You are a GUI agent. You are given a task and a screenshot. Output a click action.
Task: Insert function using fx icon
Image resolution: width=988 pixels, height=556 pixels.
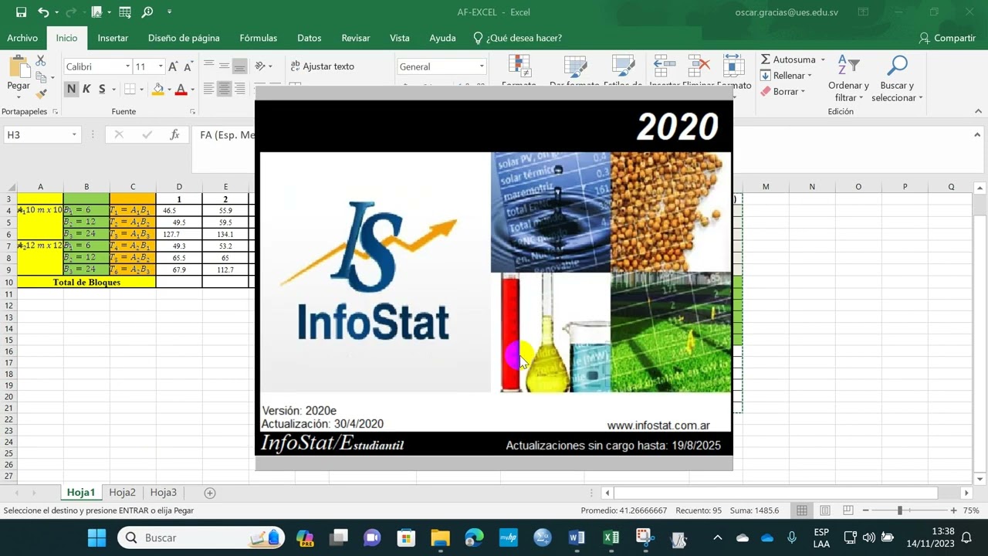175,134
